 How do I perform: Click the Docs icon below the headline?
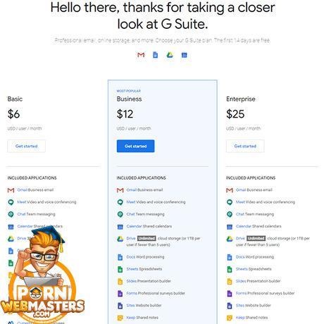point(156,55)
